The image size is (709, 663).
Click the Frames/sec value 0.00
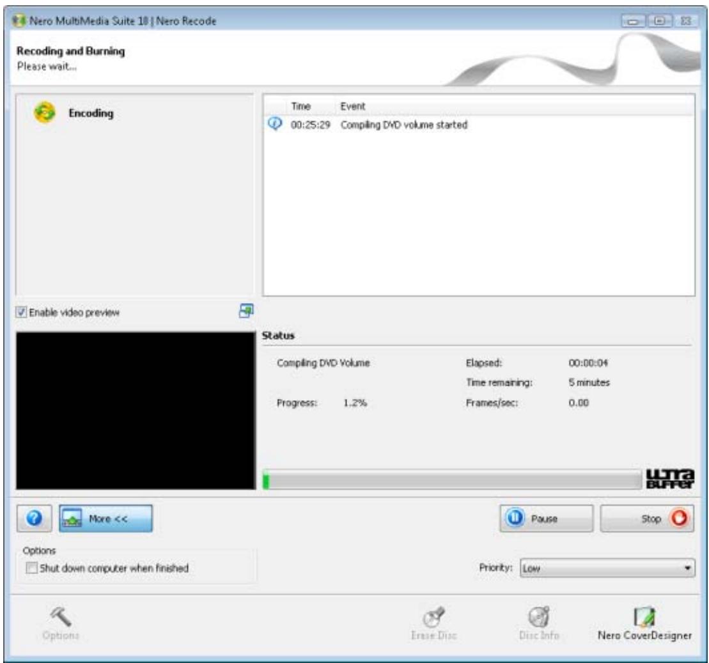pos(579,403)
